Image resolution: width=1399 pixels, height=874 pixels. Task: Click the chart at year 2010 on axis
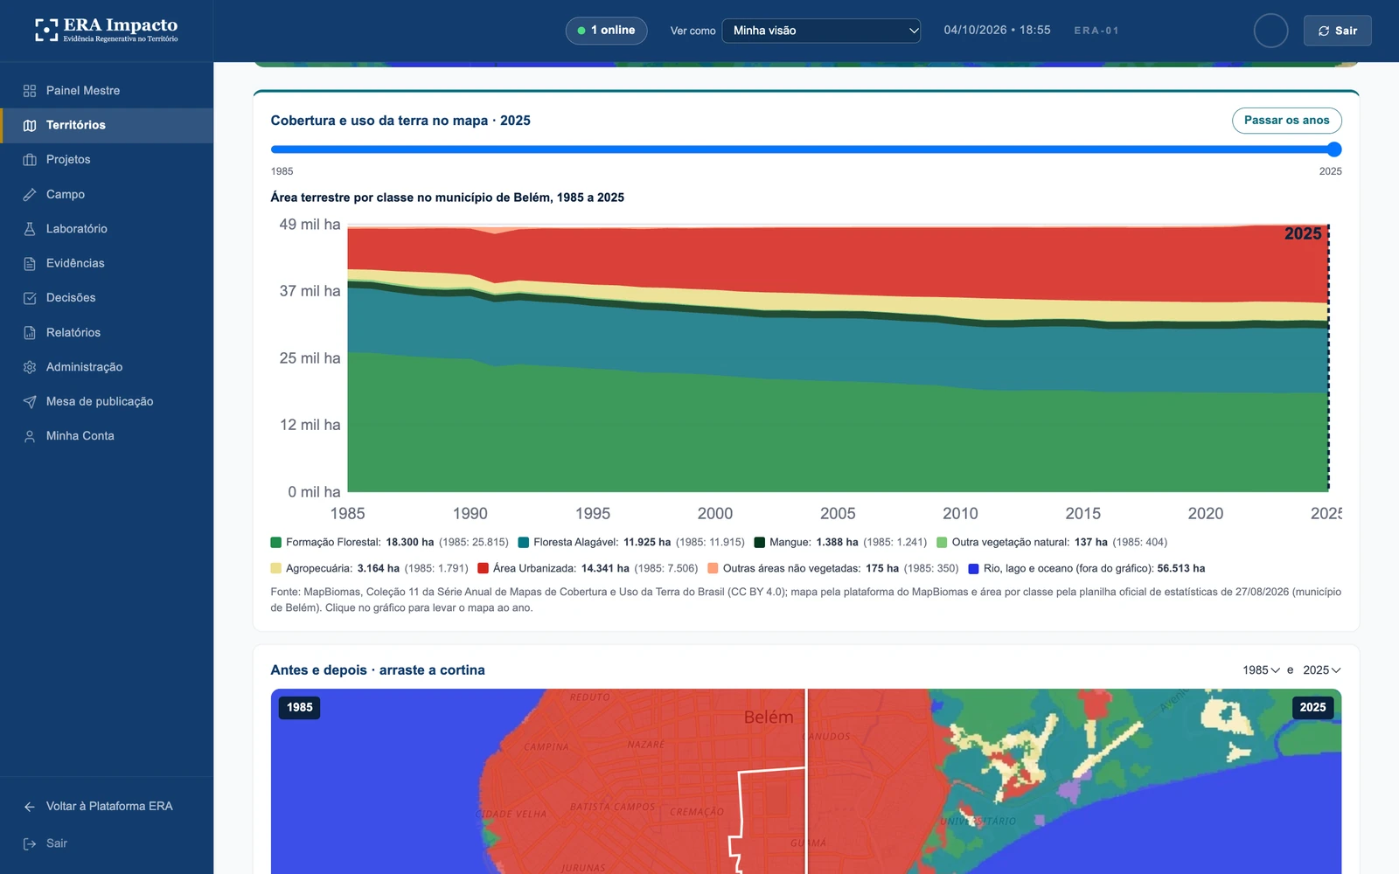click(960, 514)
